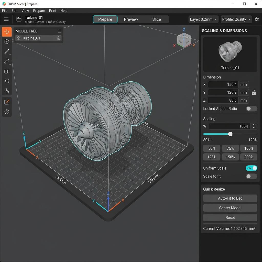Screen dimensions: 262x262
Task: Click the mm unit box beside X
Action: [x=244, y=84]
